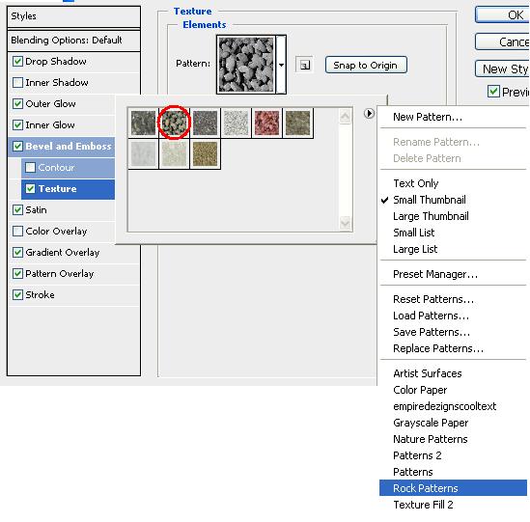
Task: Enable the Contour checkbox
Action: (31, 167)
